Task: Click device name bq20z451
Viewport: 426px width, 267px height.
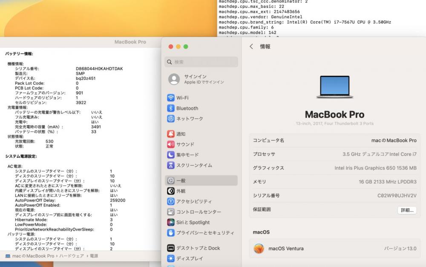Action: (86, 78)
